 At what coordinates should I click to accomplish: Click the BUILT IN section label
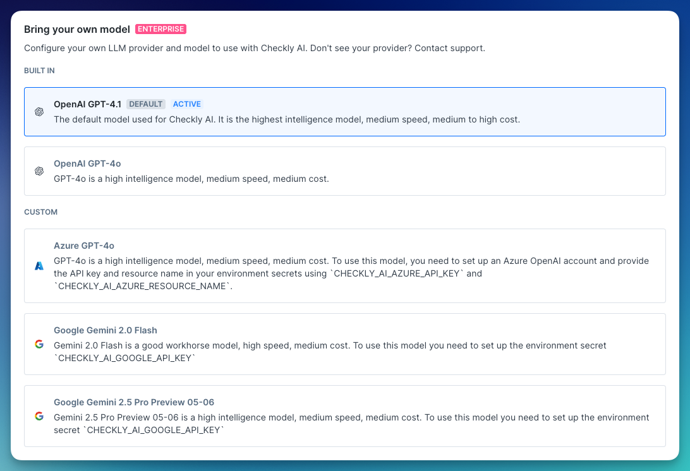(x=39, y=71)
